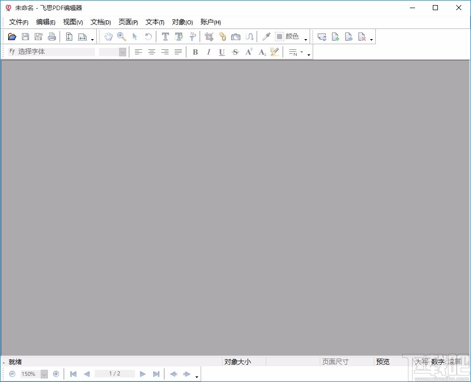471x382 pixels.
Task: Jump to the last page
Action: [156, 374]
